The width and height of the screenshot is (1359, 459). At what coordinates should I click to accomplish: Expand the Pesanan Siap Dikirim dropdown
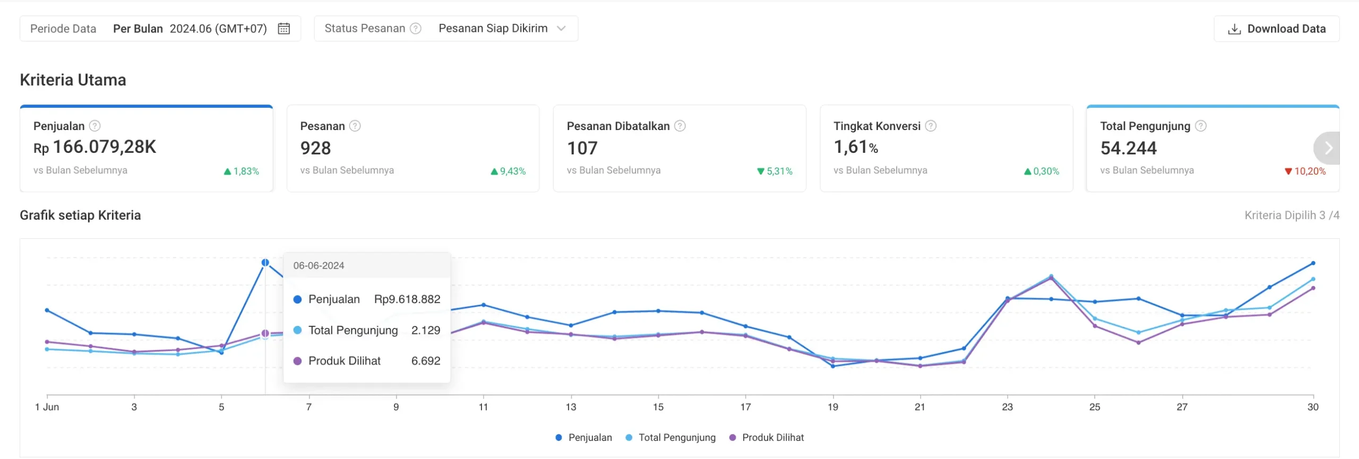[502, 29]
